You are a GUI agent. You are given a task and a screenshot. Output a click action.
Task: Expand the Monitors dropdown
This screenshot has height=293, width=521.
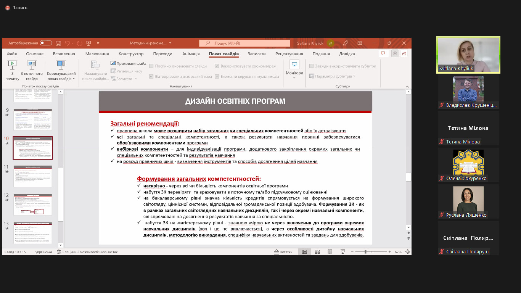(x=294, y=70)
